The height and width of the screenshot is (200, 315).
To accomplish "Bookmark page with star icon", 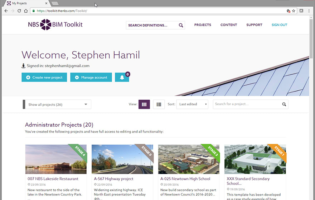I will [x=294, y=11].
